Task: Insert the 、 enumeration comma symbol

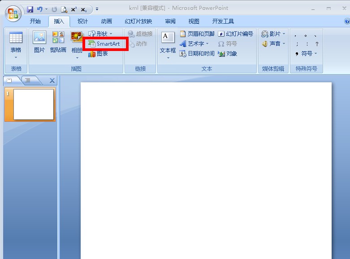Action: [x=315, y=36]
